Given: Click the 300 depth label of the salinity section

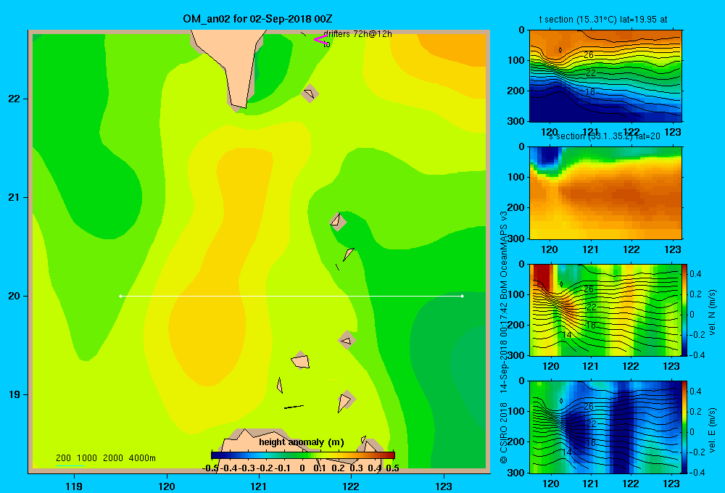Looking at the screenshot, I should coord(516,239).
